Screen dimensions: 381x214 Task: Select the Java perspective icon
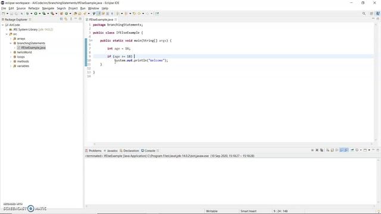(x=378, y=14)
